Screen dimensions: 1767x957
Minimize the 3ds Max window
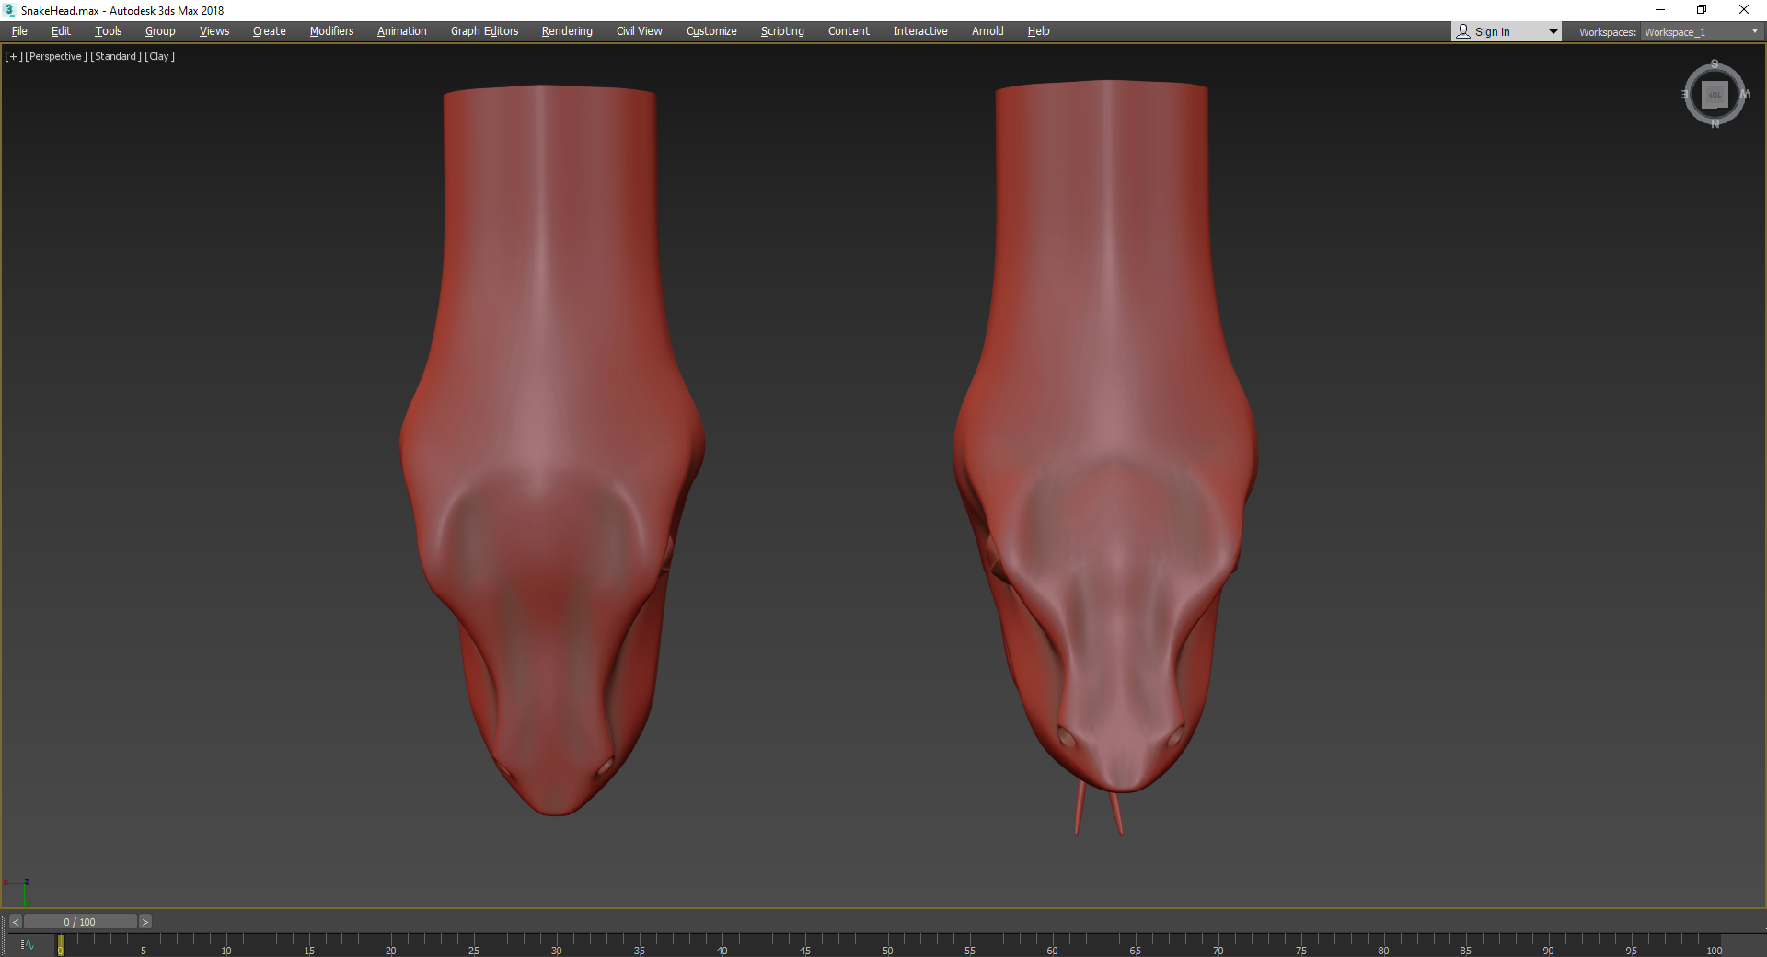1660,10
